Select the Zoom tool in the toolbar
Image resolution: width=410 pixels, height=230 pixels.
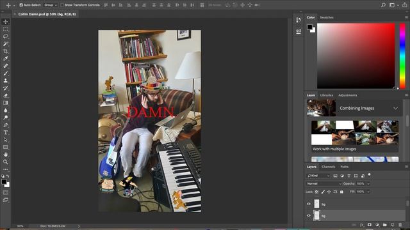click(6, 162)
